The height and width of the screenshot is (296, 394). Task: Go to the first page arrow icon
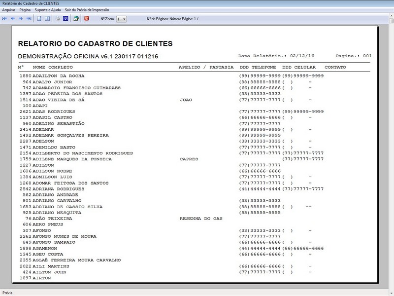[x=4, y=19]
